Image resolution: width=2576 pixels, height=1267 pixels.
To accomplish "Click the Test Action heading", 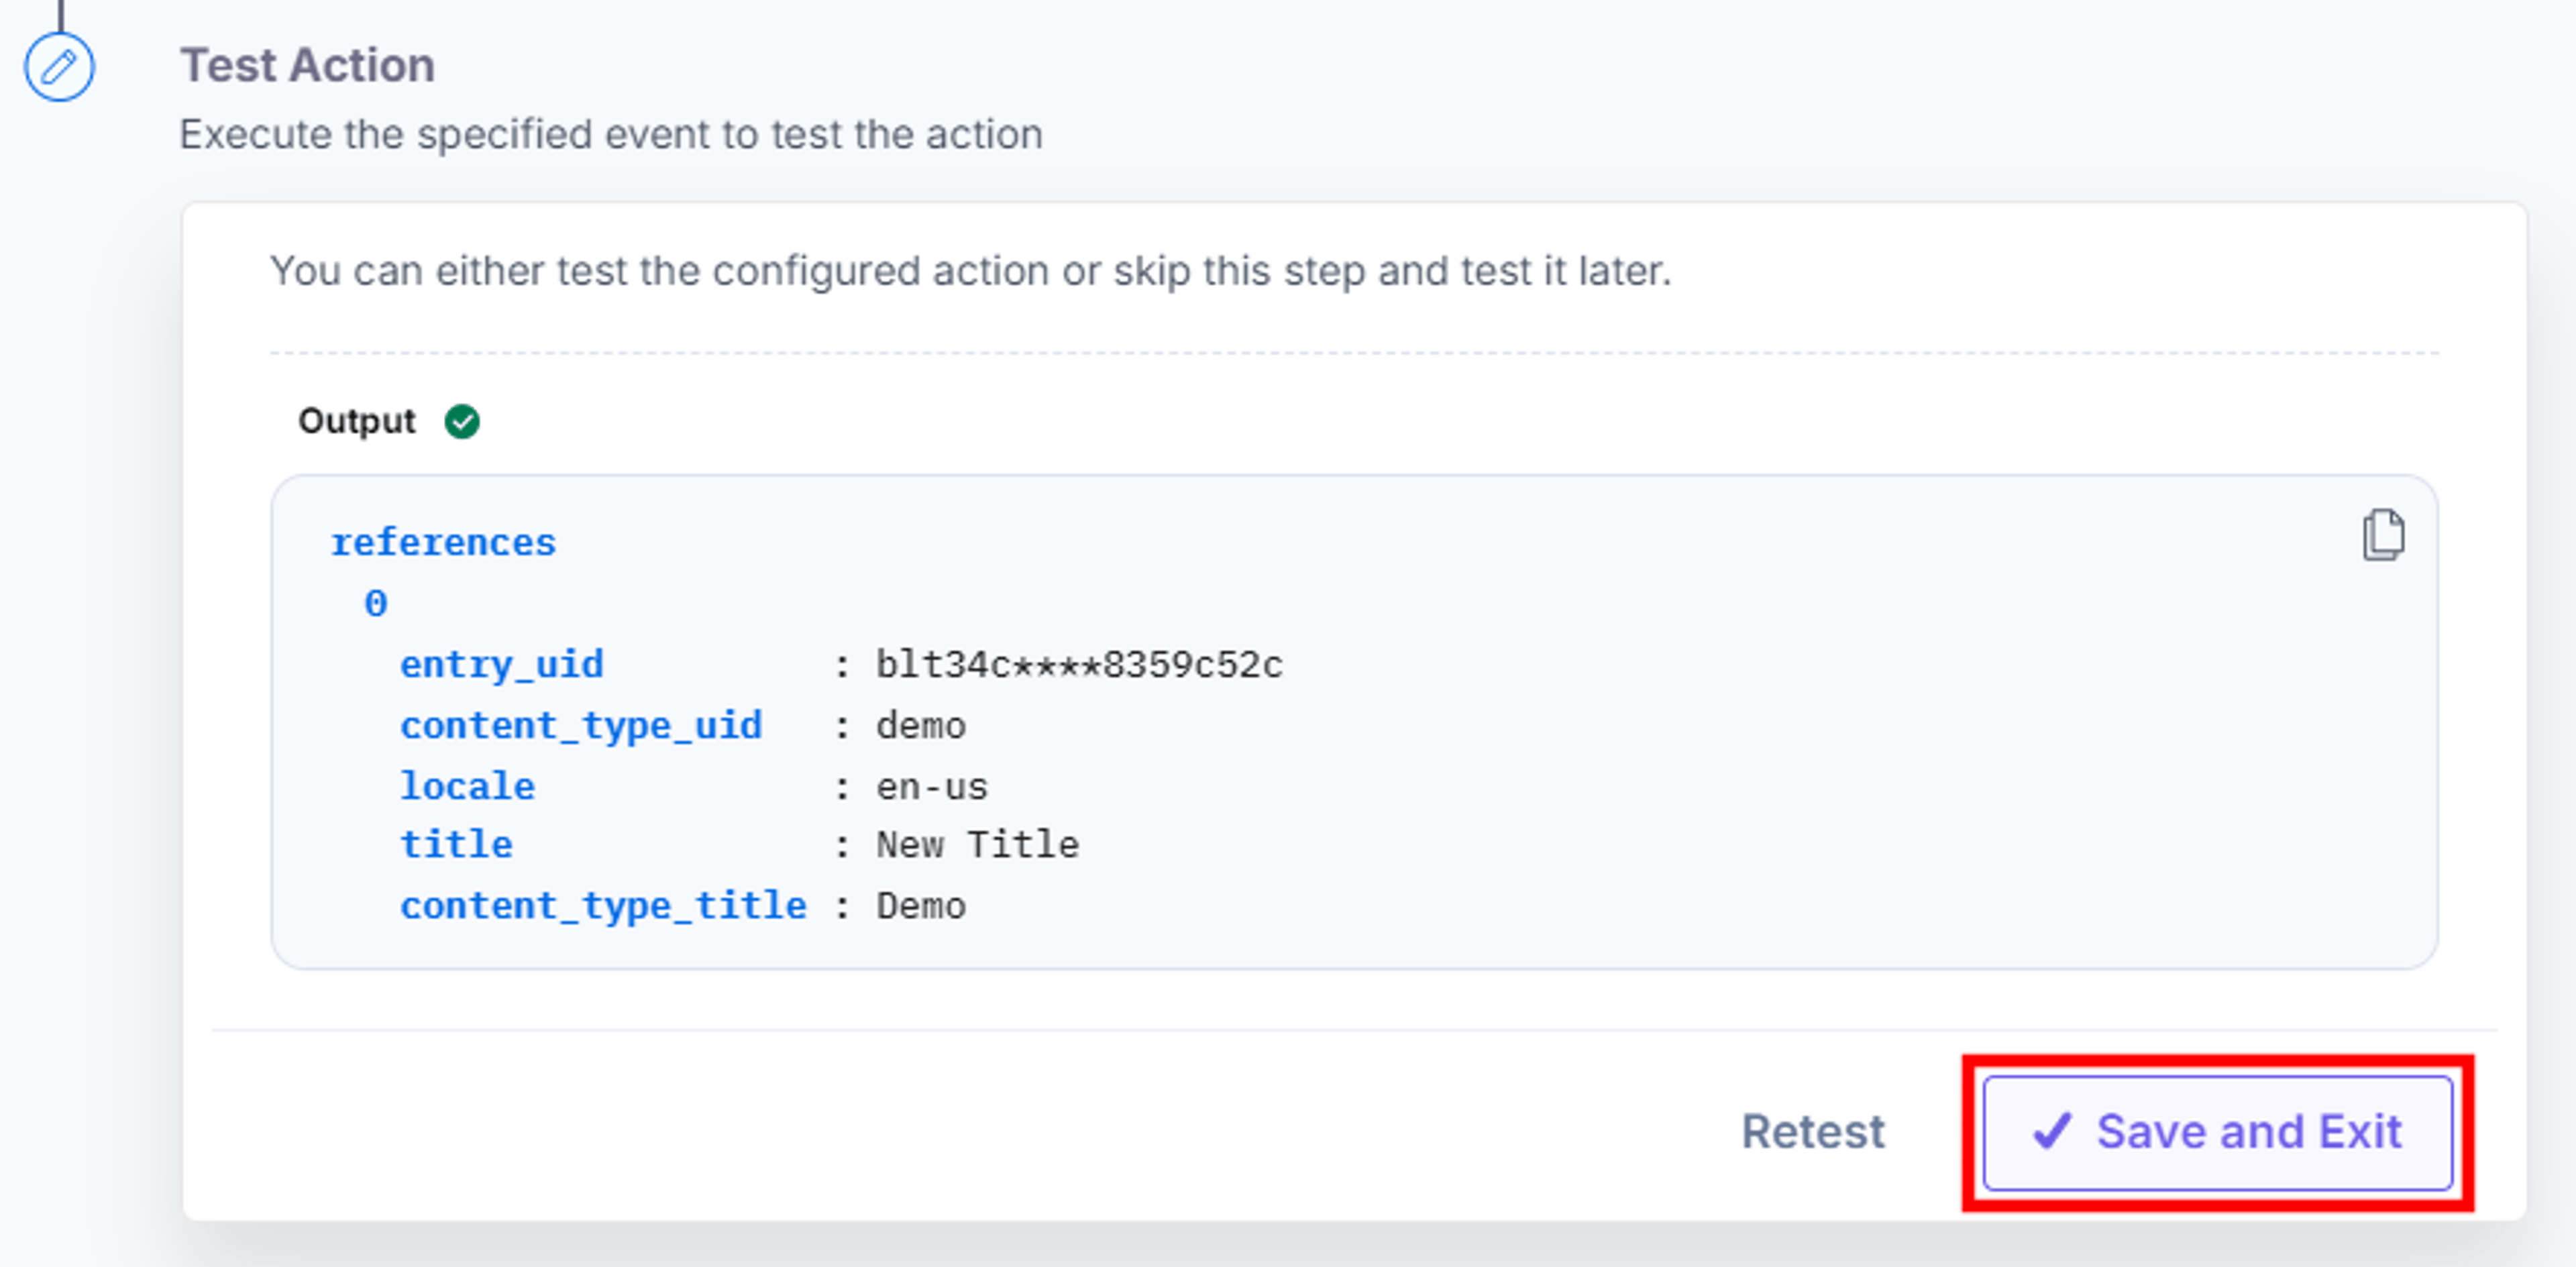I will point(307,66).
